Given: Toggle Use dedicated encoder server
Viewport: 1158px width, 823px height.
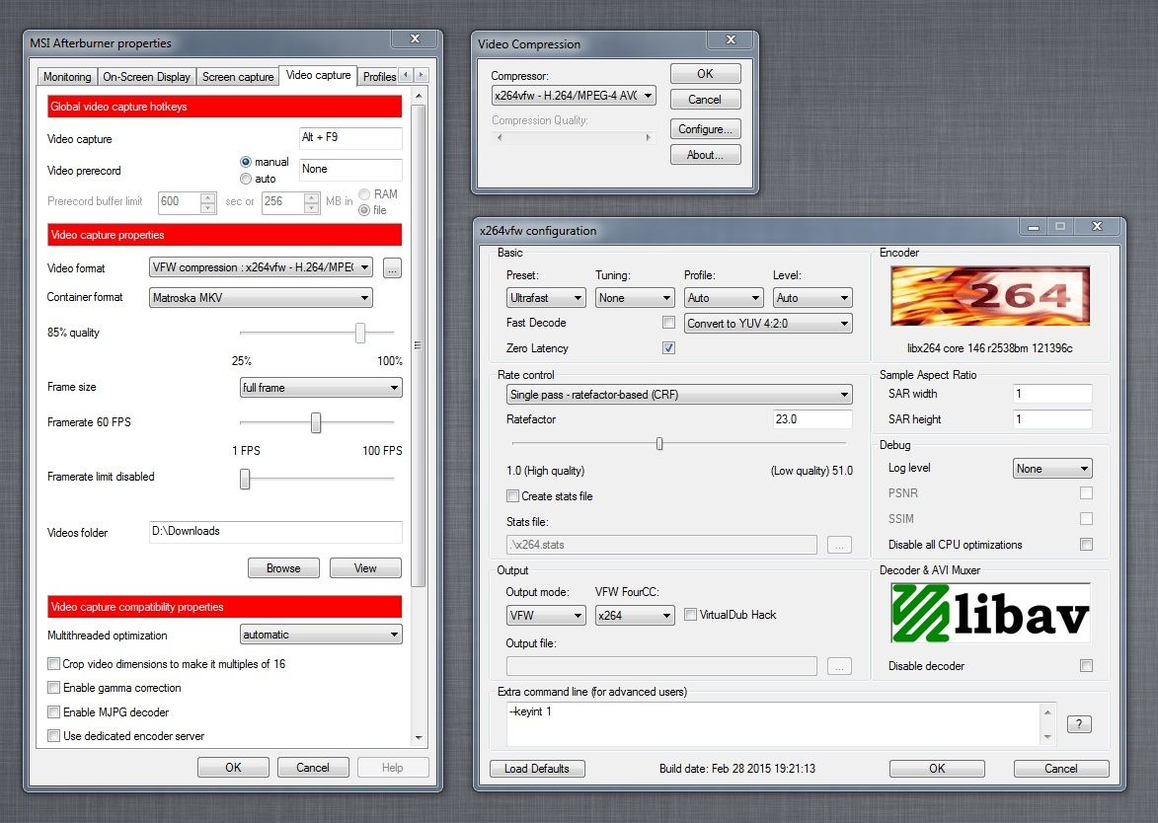Looking at the screenshot, I should click(54, 735).
